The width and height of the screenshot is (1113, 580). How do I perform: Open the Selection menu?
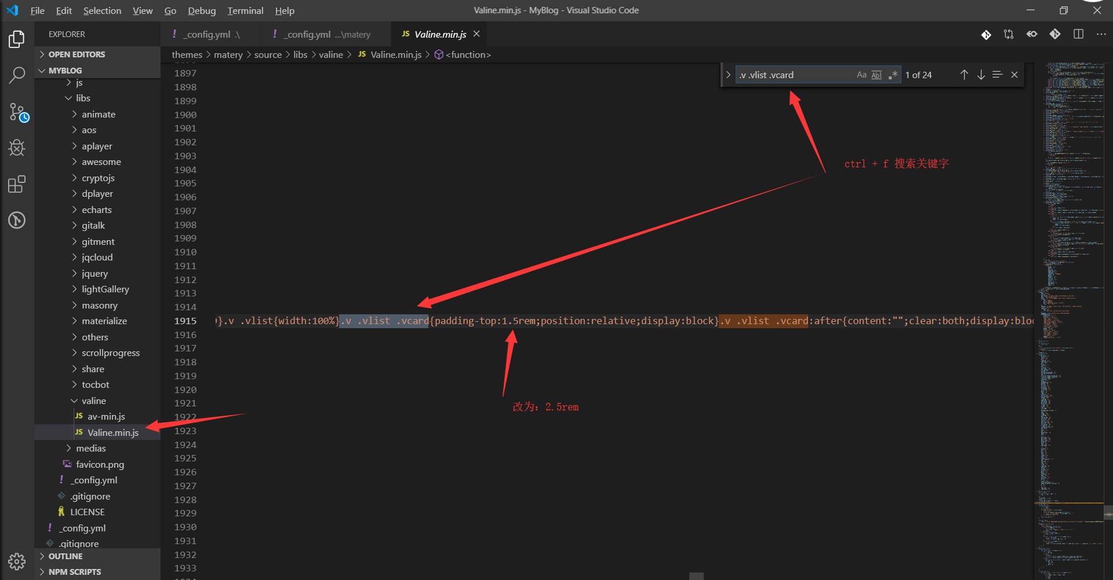click(x=102, y=10)
